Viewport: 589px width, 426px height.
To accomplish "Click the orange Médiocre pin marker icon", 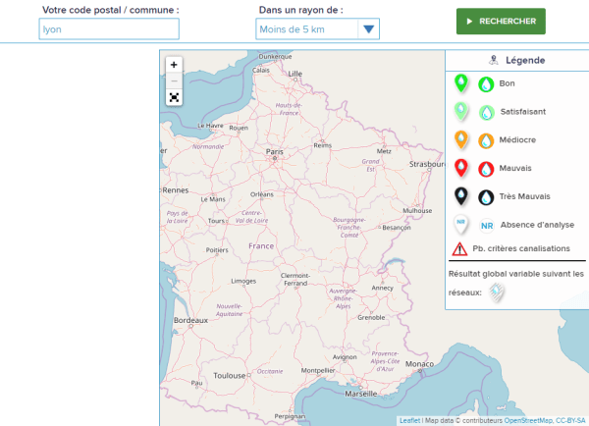I will point(461,140).
